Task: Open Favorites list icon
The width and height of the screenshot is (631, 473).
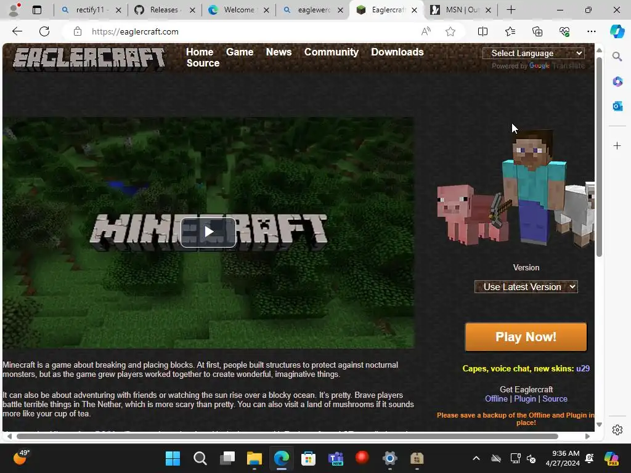Action: click(x=510, y=31)
